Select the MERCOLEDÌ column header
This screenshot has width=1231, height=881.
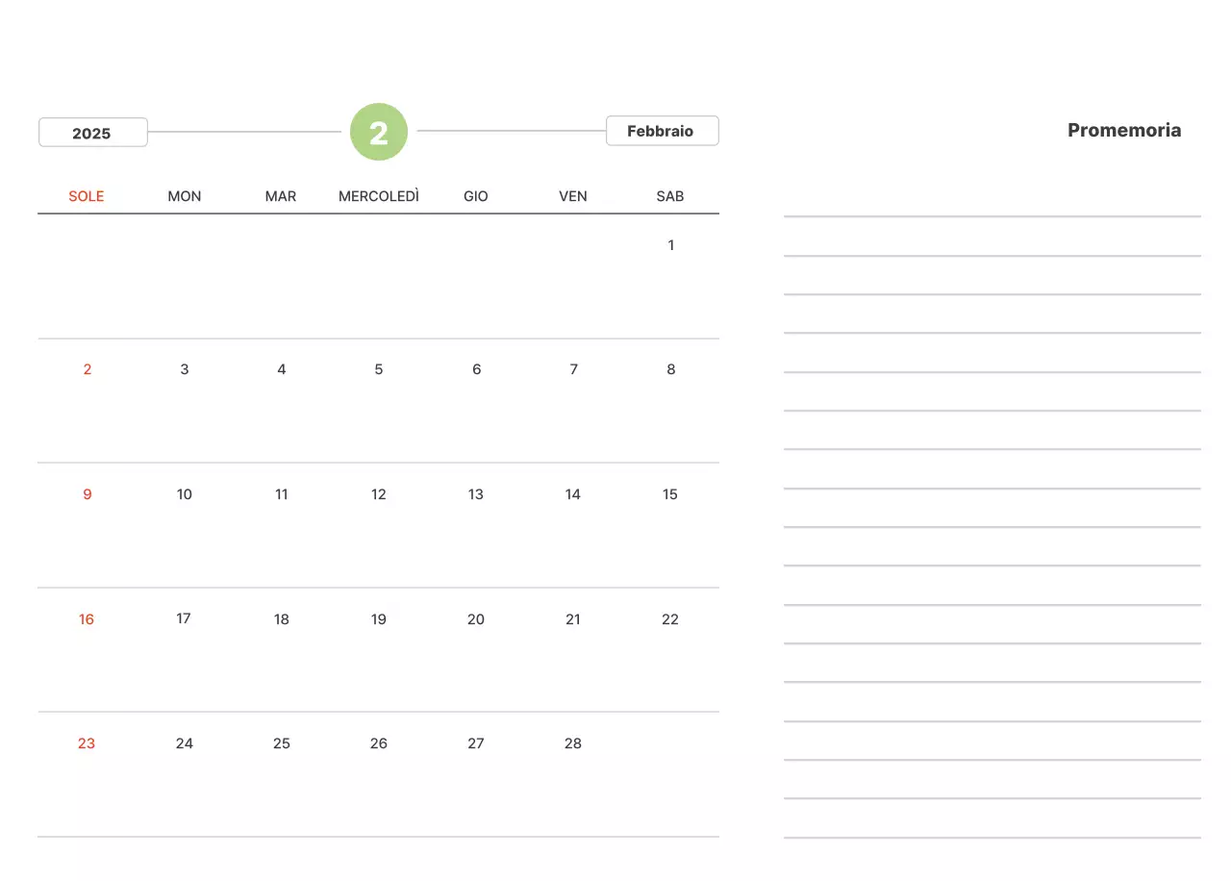pos(379,196)
